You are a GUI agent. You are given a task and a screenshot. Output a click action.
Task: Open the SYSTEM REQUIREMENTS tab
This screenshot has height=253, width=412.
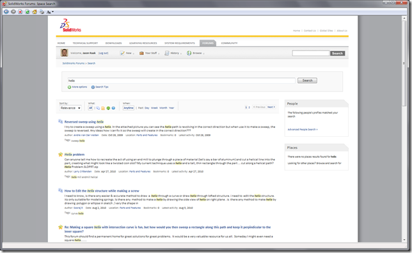point(180,43)
